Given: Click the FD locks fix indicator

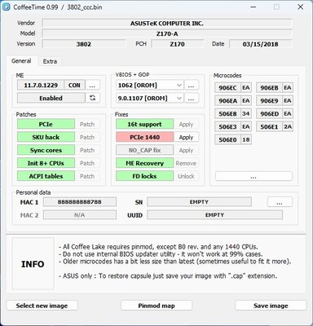Looking at the screenshot, I should (x=144, y=176).
